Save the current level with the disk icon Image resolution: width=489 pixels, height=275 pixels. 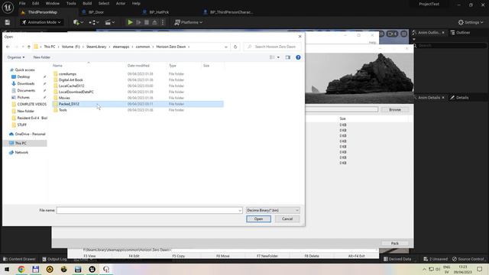8,22
